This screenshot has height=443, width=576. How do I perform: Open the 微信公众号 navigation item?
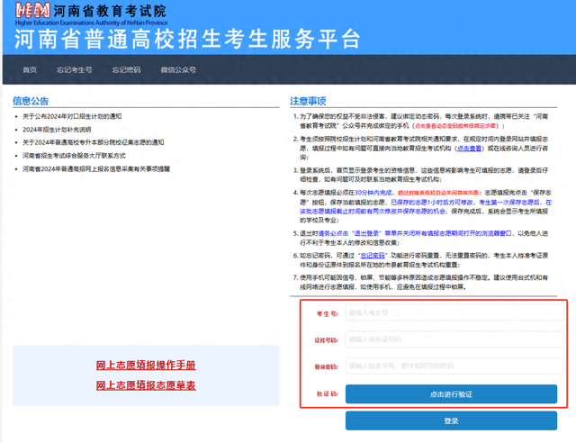click(178, 70)
